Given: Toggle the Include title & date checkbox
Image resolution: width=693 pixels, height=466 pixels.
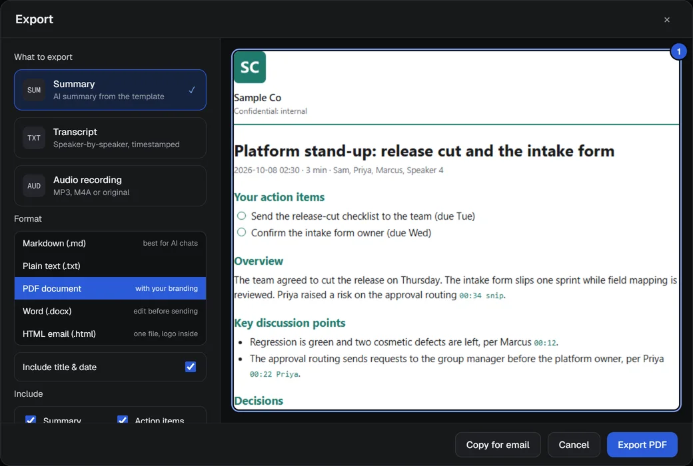Looking at the screenshot, I should [x=191, y=367].
